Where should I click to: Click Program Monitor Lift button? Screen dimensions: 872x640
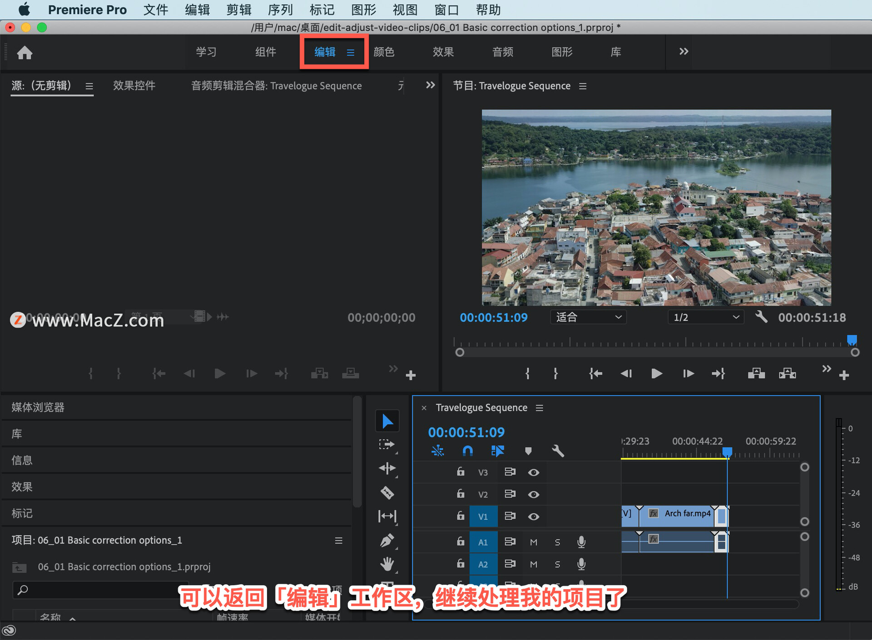pos(756,374)
